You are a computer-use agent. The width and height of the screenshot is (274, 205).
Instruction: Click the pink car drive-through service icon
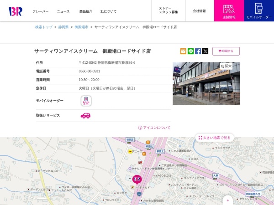point(85,116)
